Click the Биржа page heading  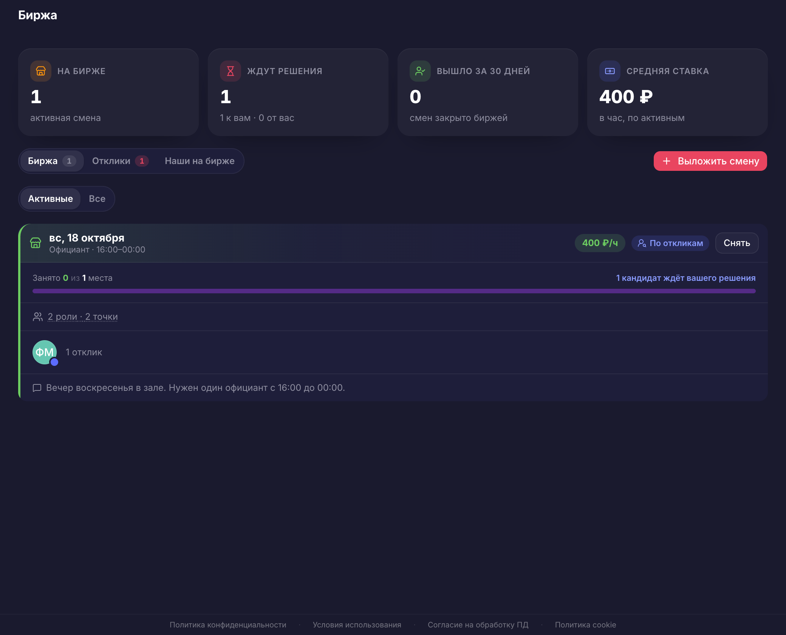coord(37,15)
